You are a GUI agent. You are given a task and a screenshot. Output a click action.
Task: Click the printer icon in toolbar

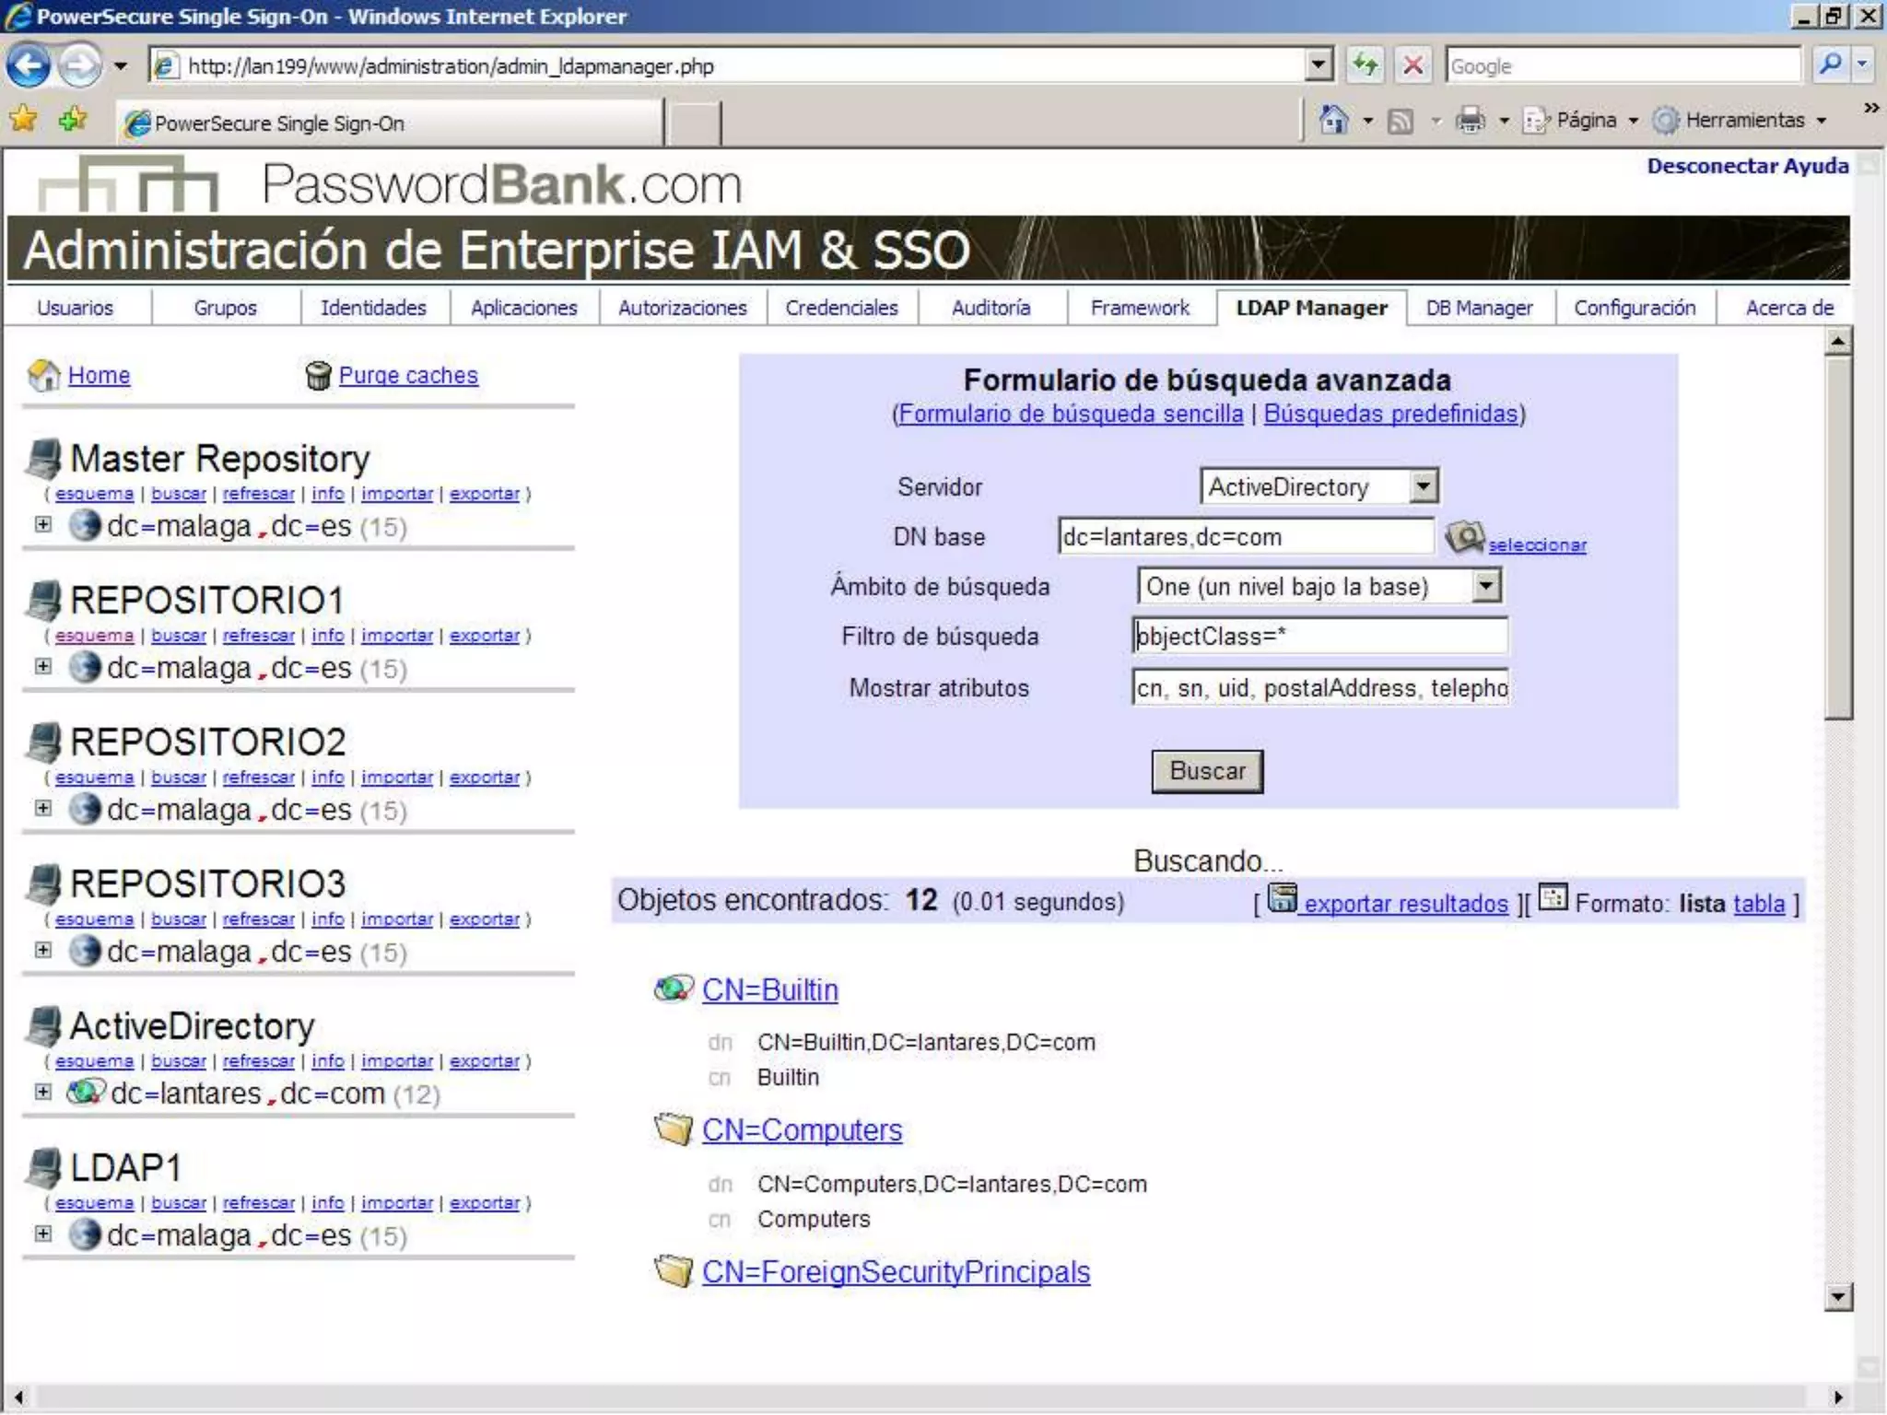pyautogui.click(x=1471, y=120)
